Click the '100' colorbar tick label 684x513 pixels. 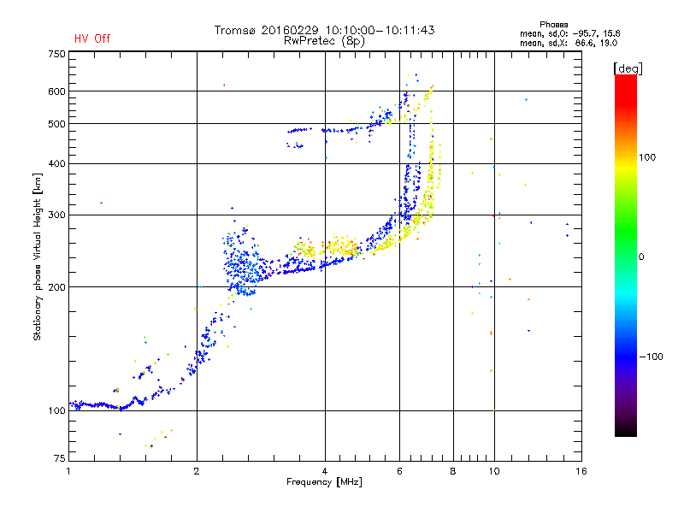(x=647, y=157)
